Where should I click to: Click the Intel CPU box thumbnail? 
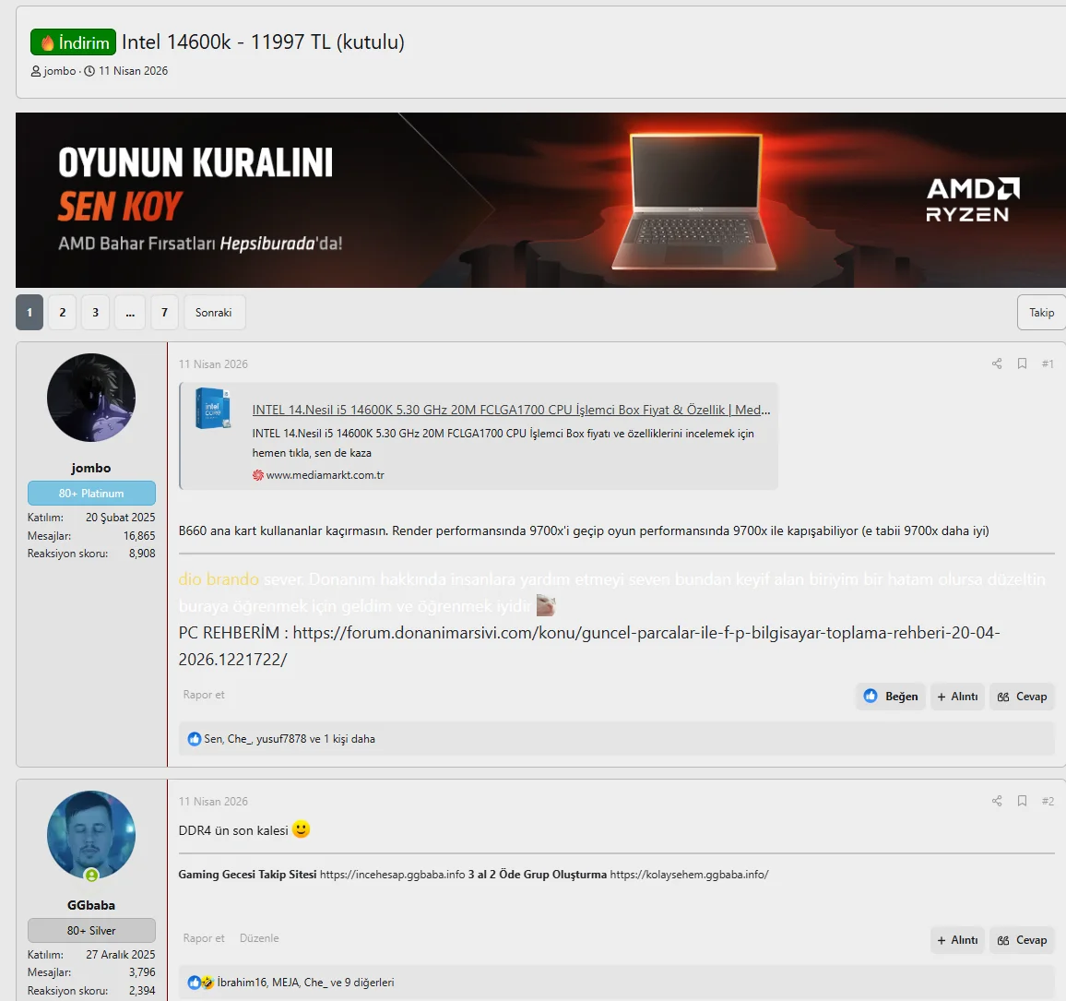pyautogui.click(x=213, y=408)
